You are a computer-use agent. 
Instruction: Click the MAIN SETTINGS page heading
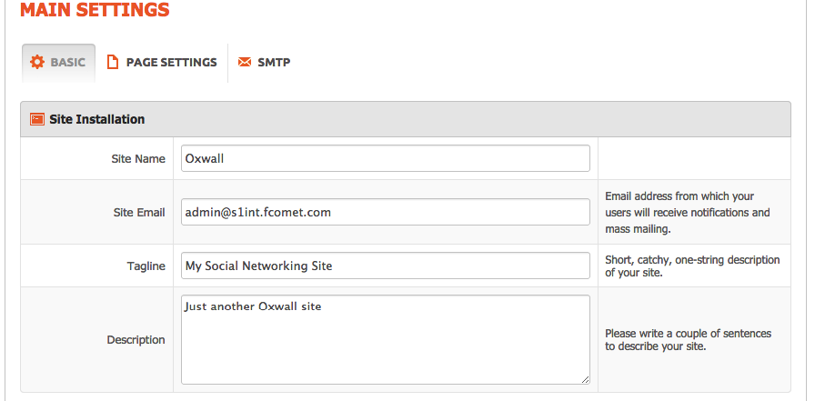tap(95, 9)
